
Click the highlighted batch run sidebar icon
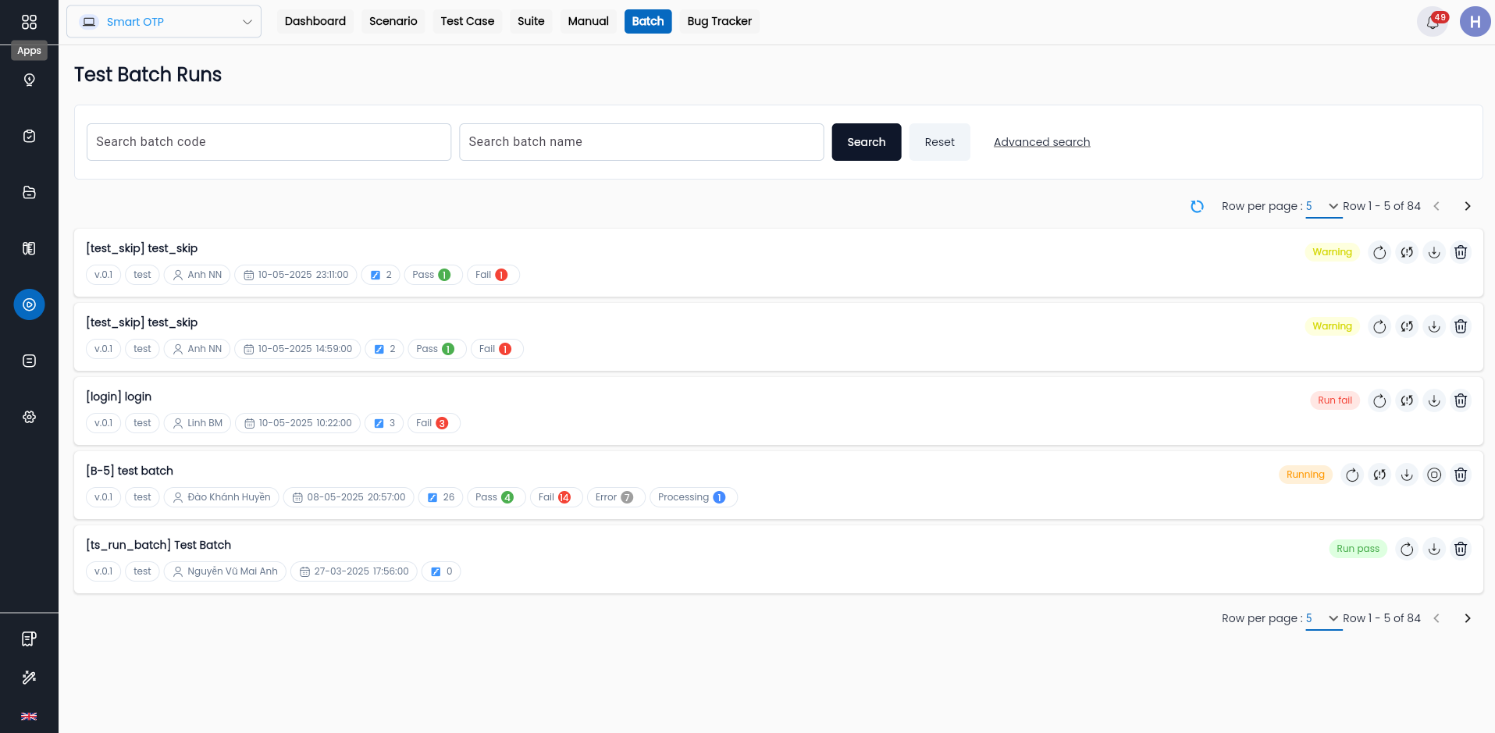(x=29, y=304)
